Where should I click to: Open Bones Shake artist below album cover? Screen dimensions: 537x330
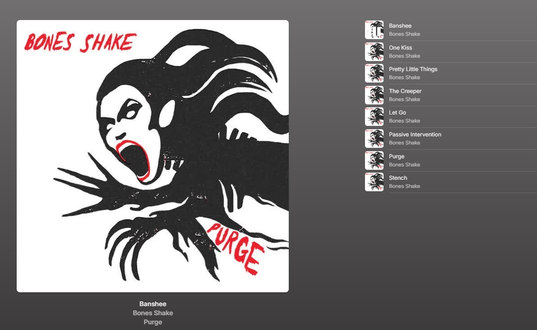pos(152,313)
